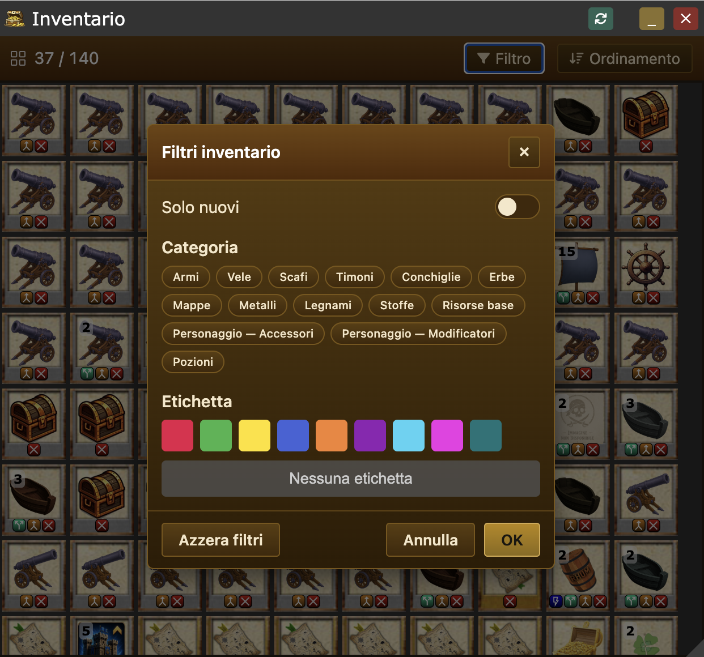Click the dark sail item with 15 count
The image size is (704, 657).
(578, 272)
